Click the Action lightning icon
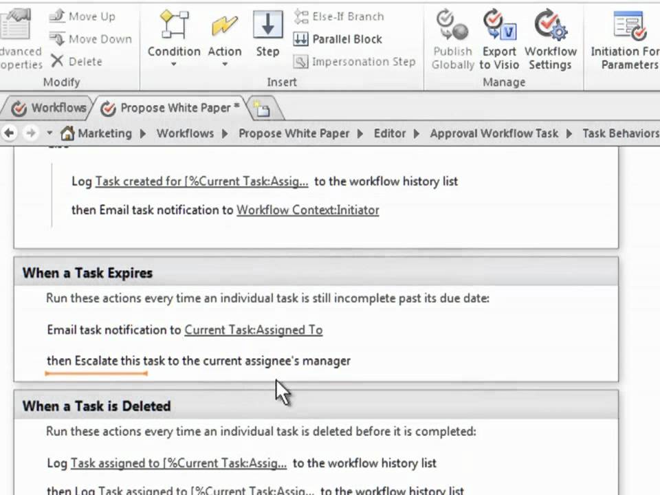The width and height of the screenshot is (660, 495). pyautogui.click(x=224, y=25)
